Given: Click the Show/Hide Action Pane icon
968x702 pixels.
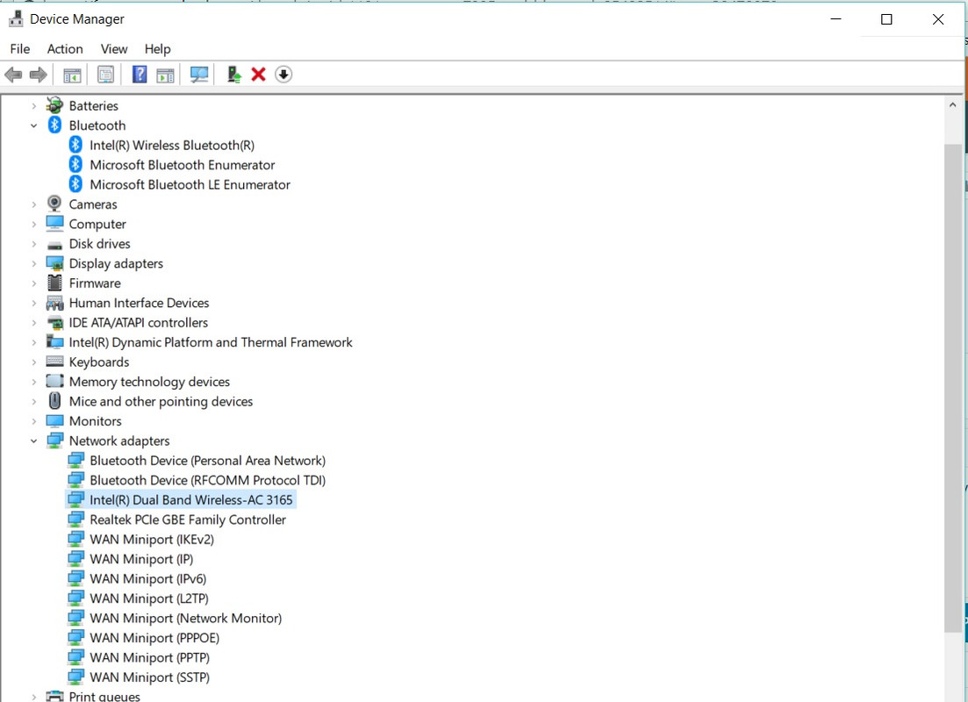Looking at the screenshot, I should tap(166, 75).
